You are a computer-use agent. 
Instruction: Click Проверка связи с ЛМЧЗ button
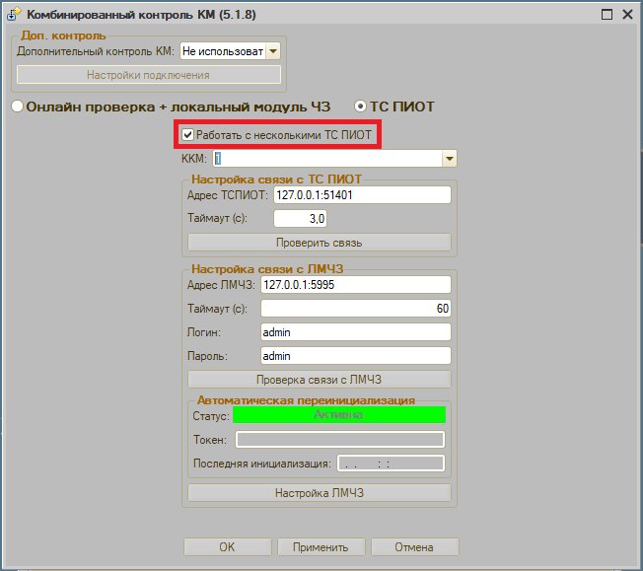point(320,380)
